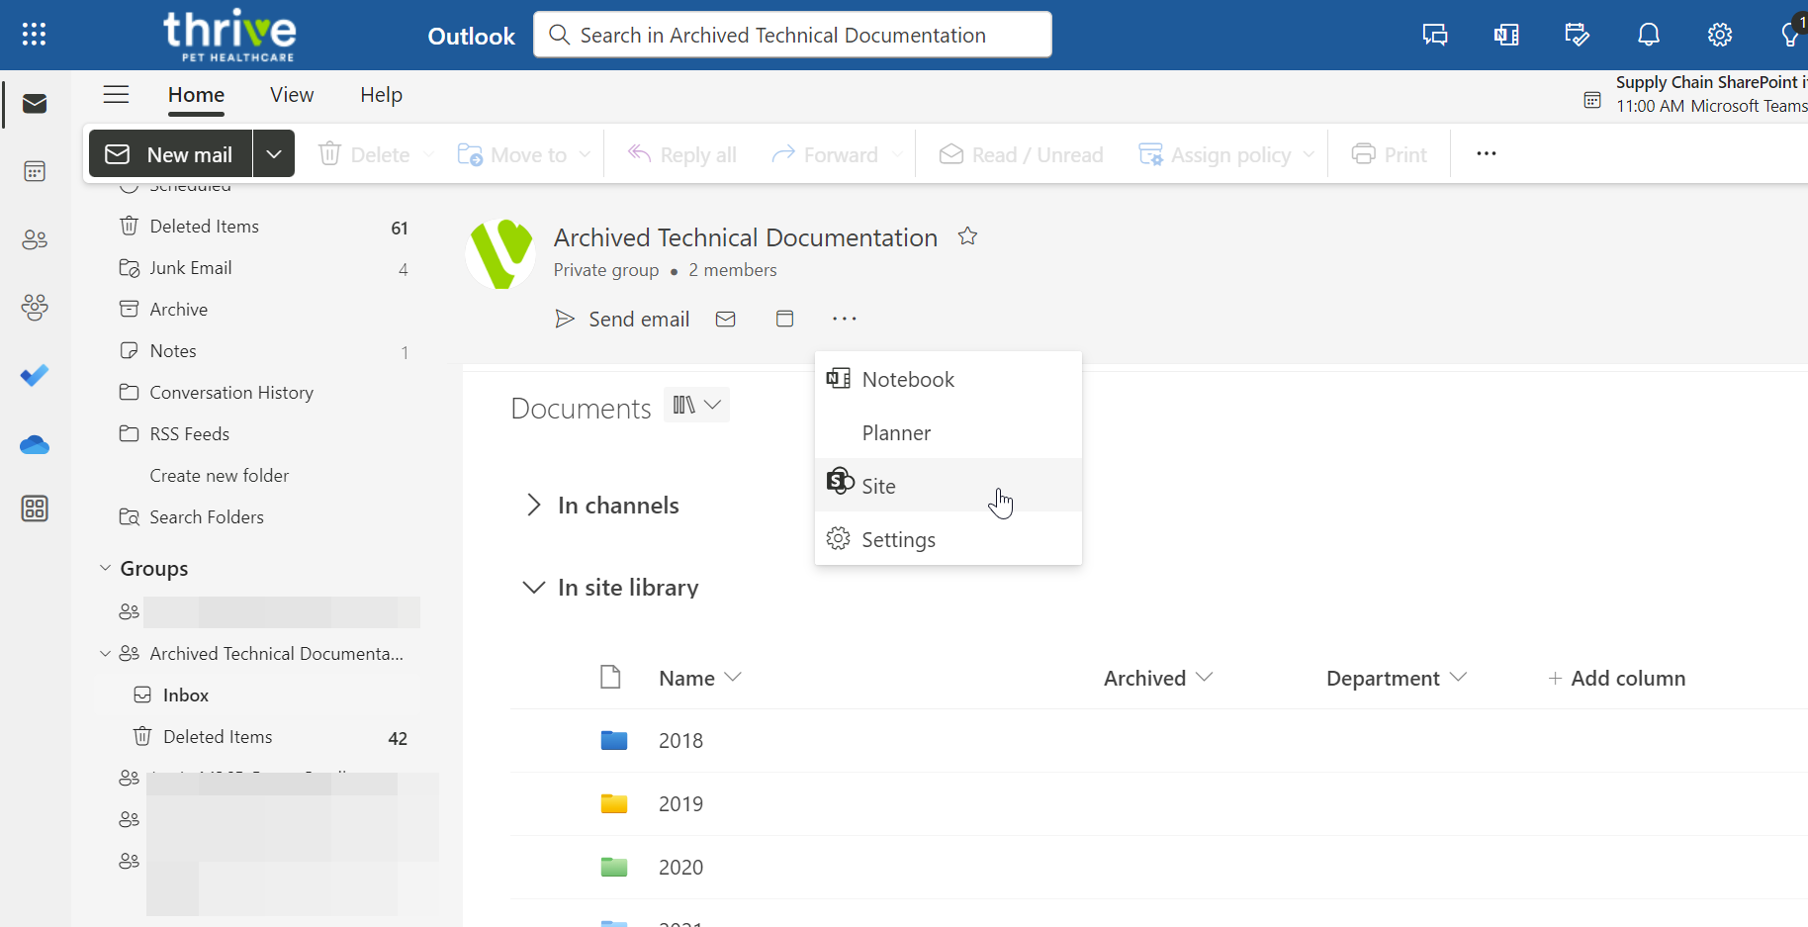1808x927 pixels.
Task: Open Outlook settings gear icon
Action: tap(1719, 35)
